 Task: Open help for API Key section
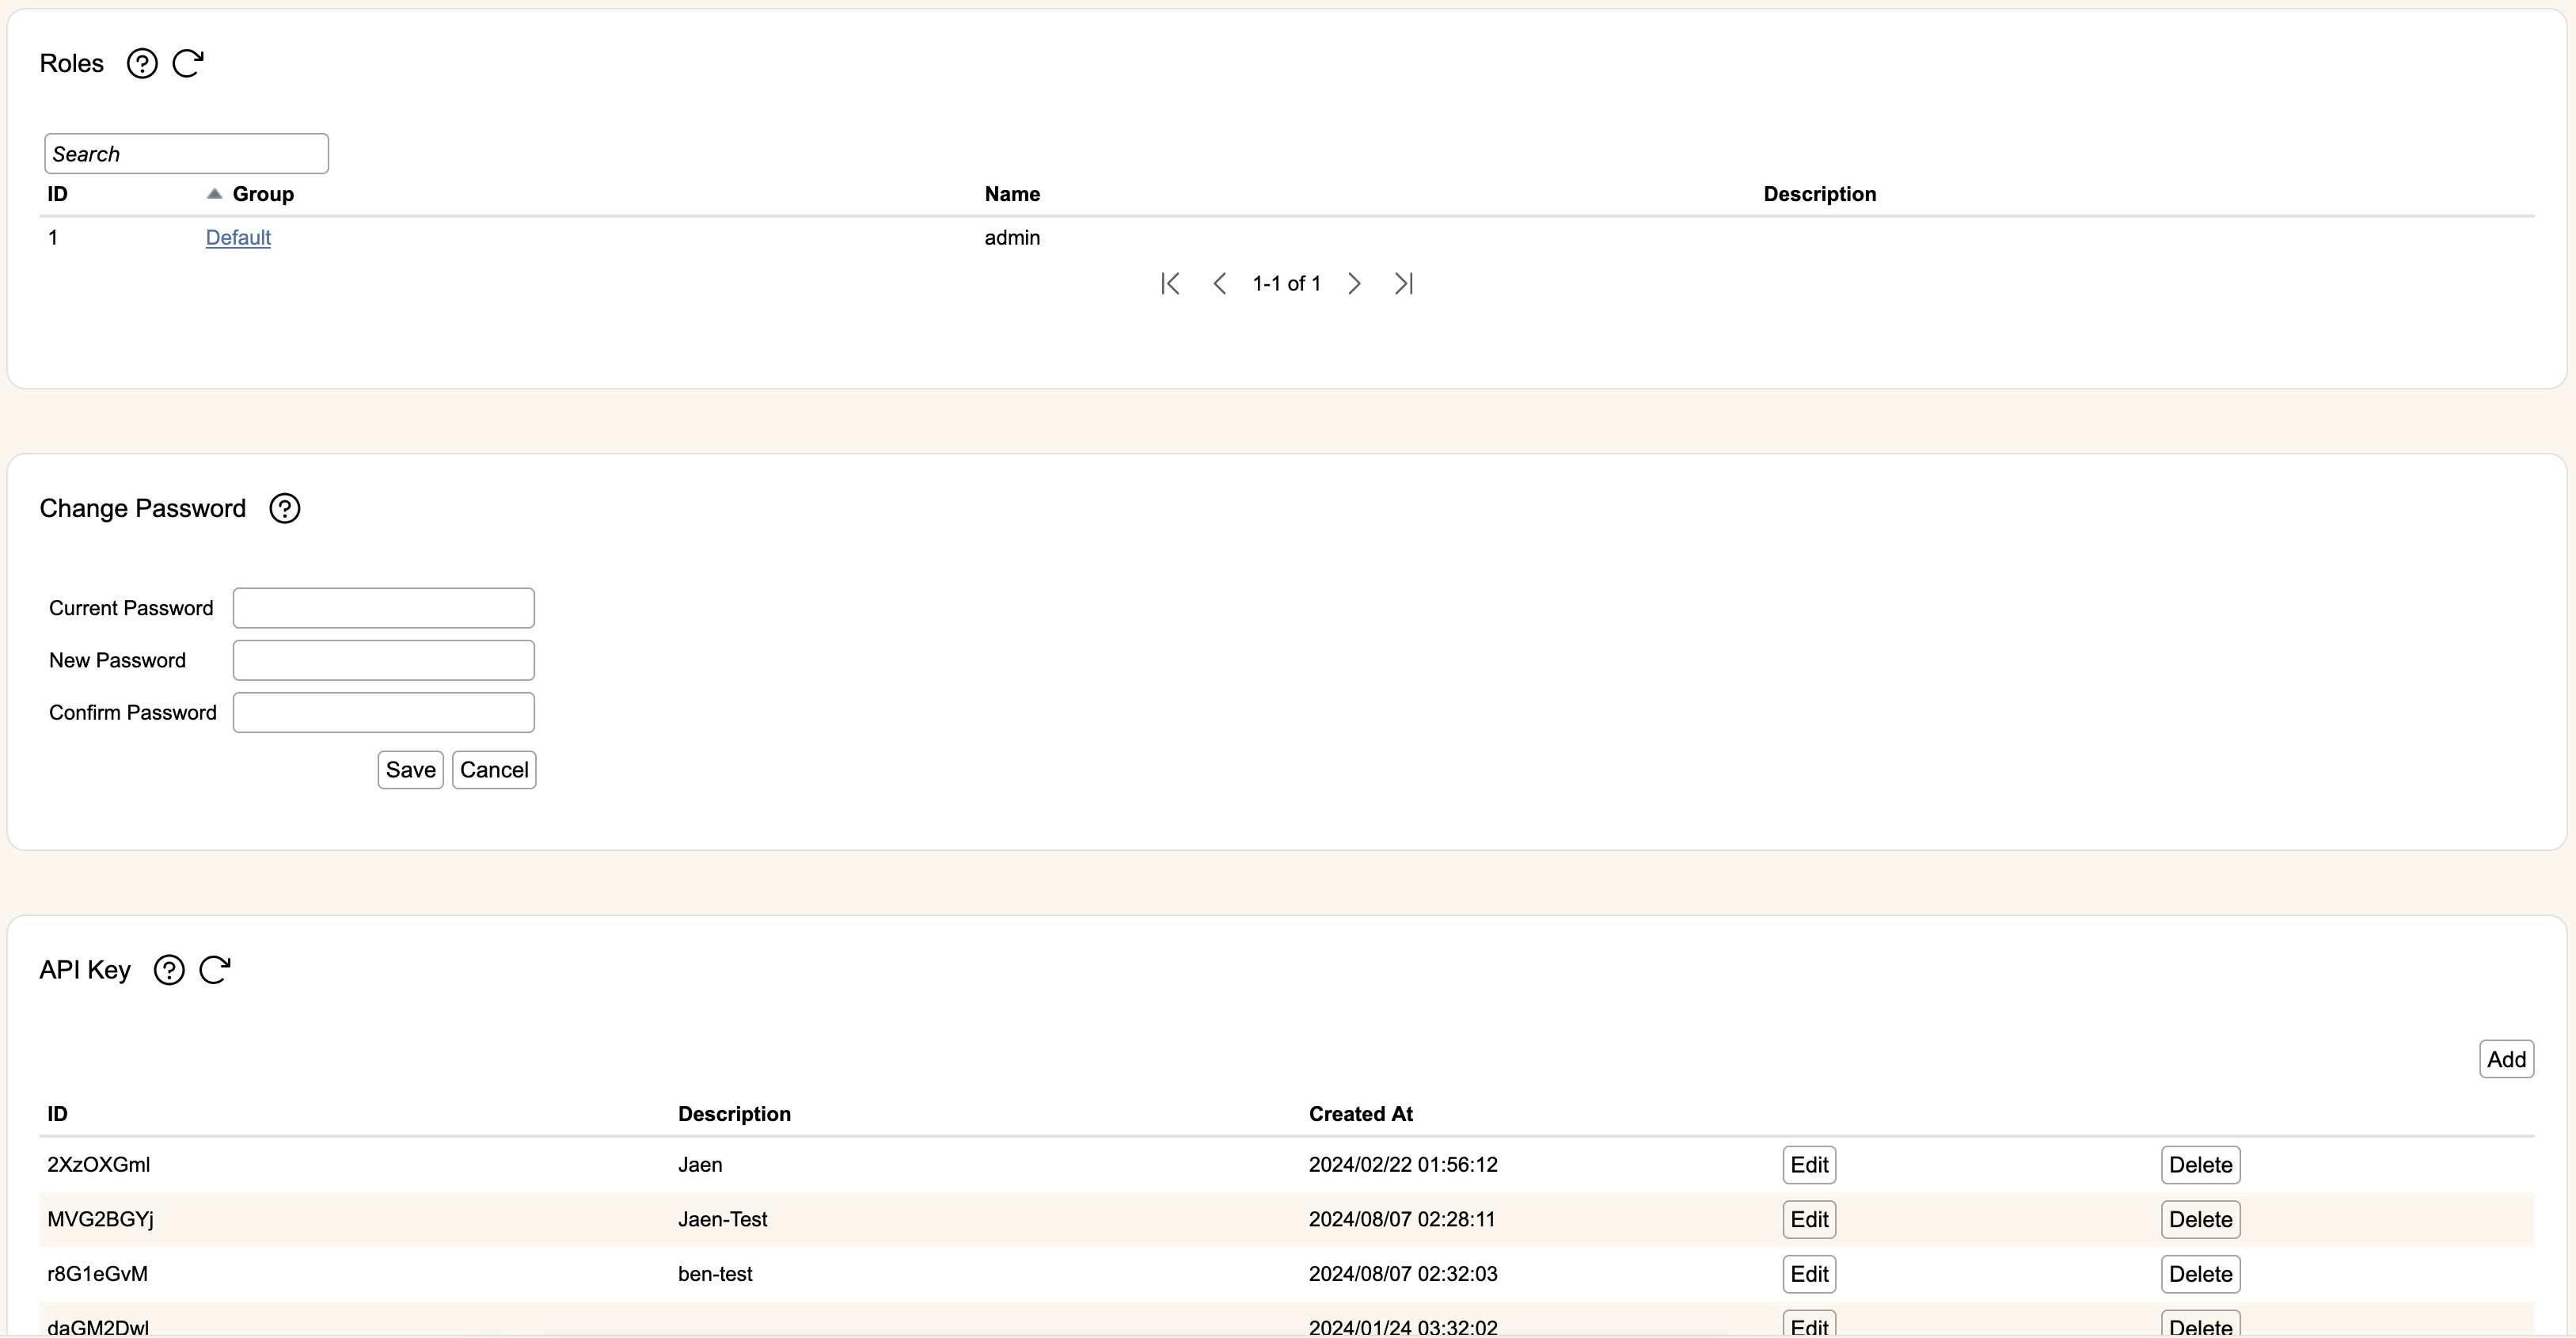pyautogui.click(x=169, y=970)
